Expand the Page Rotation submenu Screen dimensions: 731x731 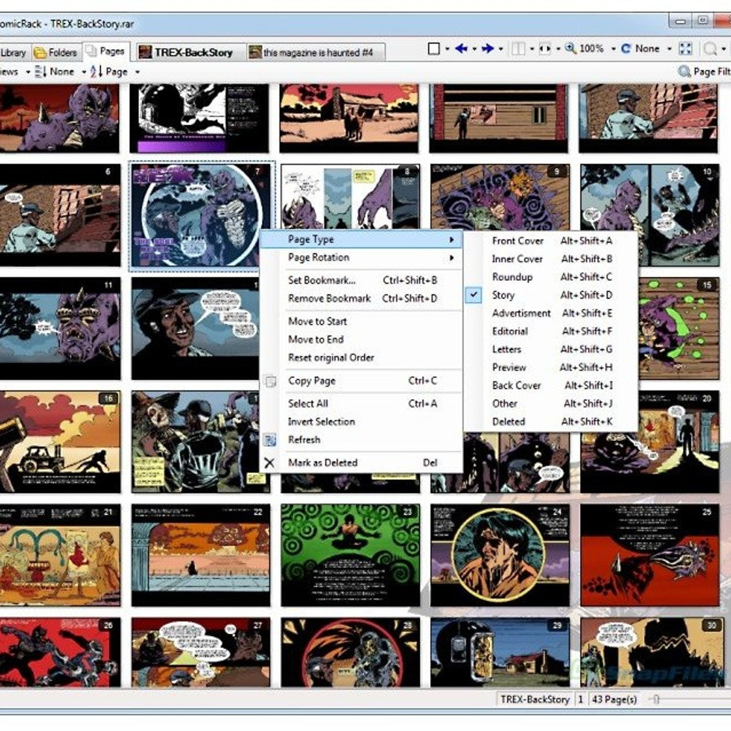pos(361,258)
